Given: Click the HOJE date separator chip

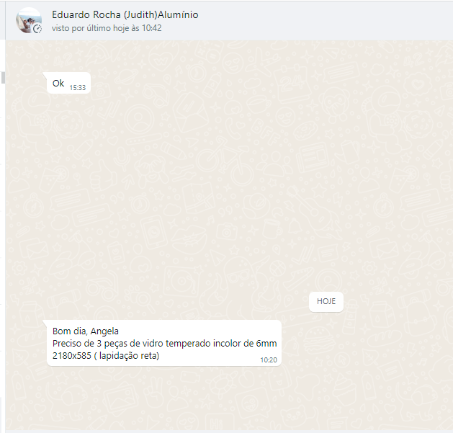Looking at the screenshot, I should (326, 301).
